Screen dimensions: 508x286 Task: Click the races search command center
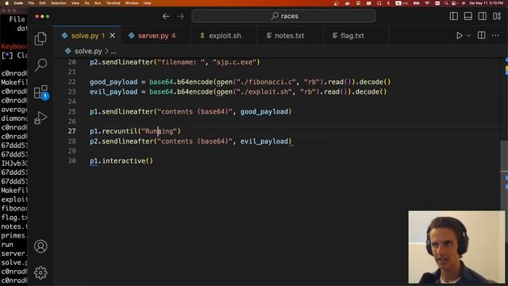(x=283, y=16)
